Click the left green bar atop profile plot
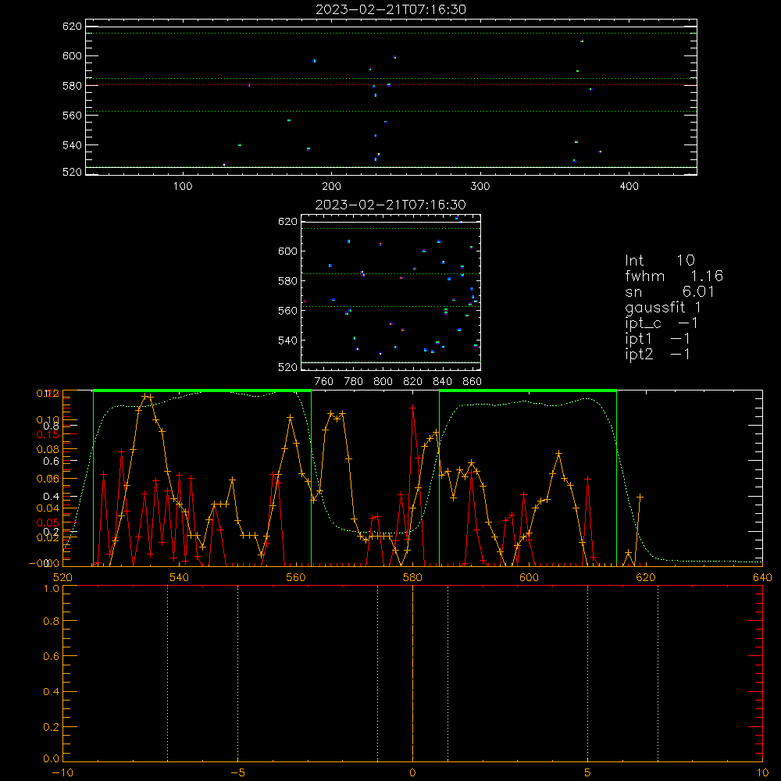The width and height of the screenshot is (781, 781). point(202,390)
